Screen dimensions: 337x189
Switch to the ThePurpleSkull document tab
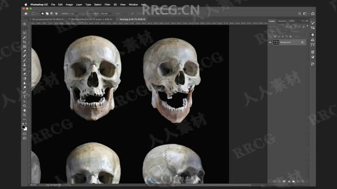pos(93,19)
